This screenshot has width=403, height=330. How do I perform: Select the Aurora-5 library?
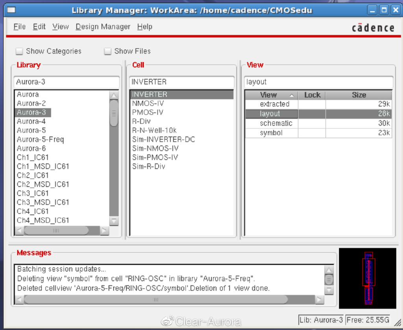pyautogui.click(x=31, y=131)
